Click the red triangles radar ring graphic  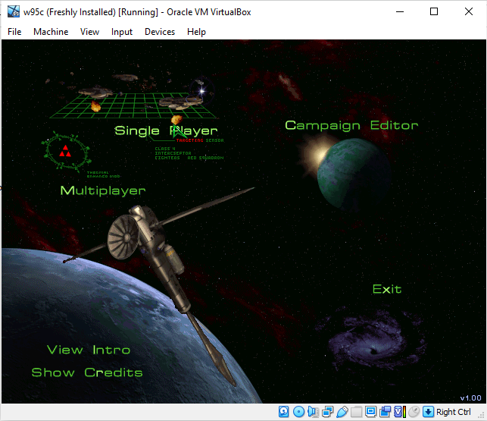pyautogui.click(x=66, y=151)
